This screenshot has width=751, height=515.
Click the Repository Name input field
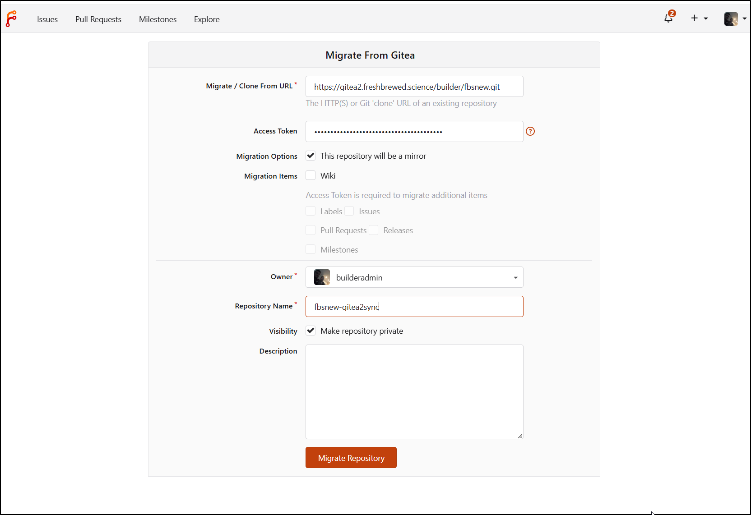(x=414, y=307)
